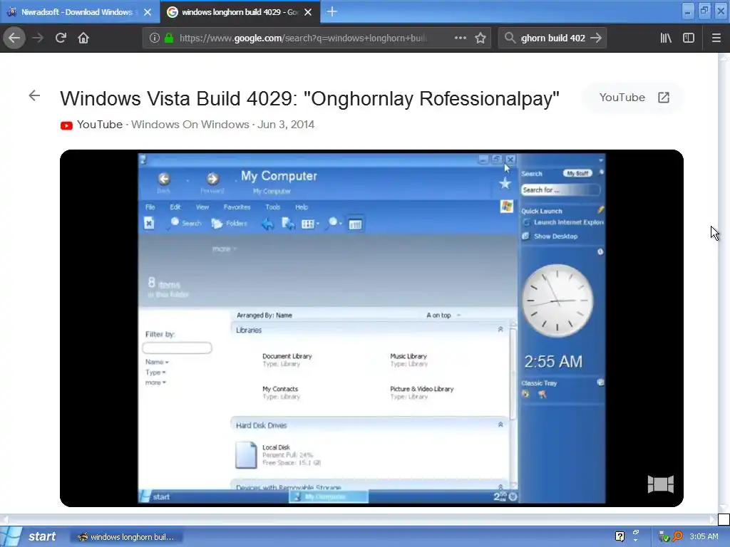This screenshot has width=730, height=547.
Task: Click the google.com address field
Action: [x=302, y=38]
